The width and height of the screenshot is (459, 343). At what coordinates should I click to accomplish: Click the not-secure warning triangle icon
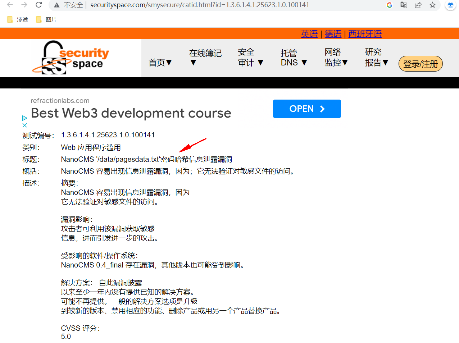(x=57, y=5)
